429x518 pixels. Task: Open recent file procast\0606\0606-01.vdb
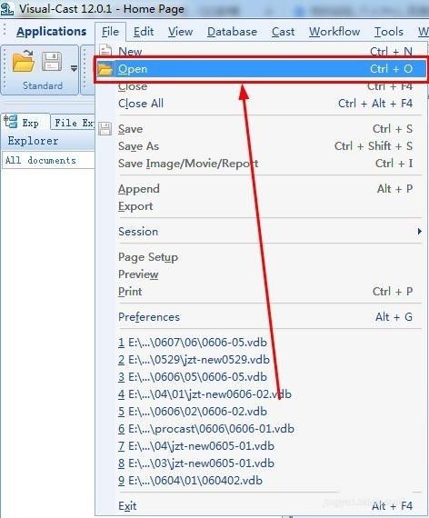pyautogui.click(x=206, y=428)
